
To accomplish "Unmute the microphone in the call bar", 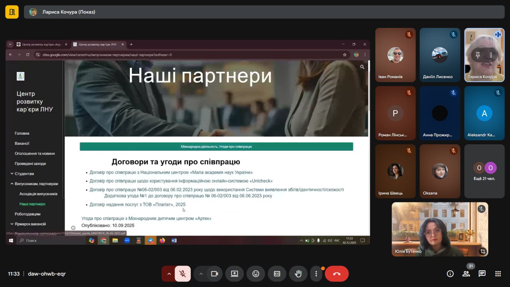I will [x=182, y=274].
